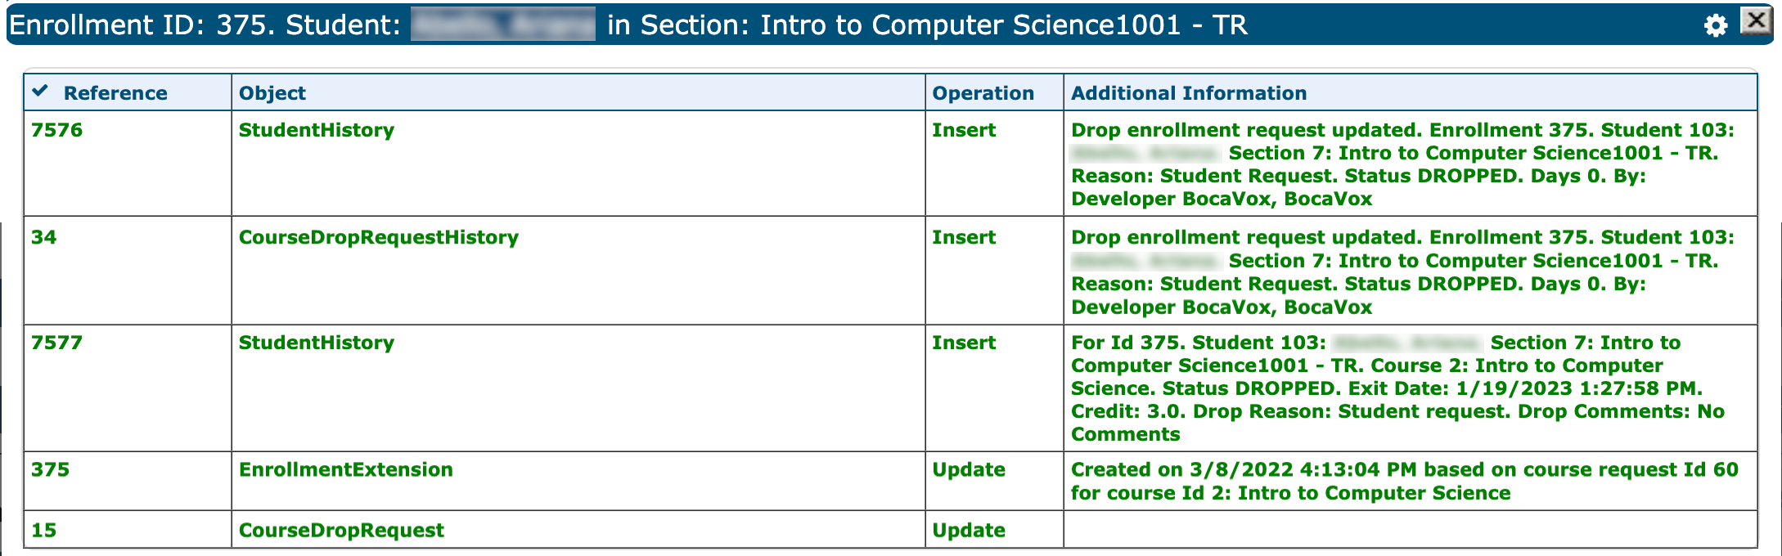Image resolution: width=1782 pixels, height=556 pixels.
Task: Sort by the Reference column header
Action: 115,93
